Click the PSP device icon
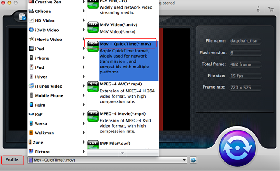 31,114
